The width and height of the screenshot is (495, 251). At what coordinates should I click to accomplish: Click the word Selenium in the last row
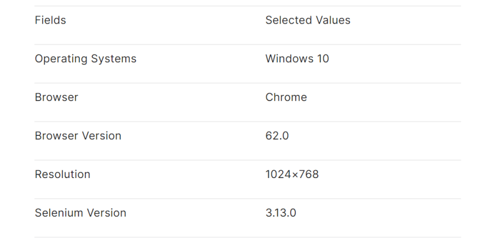(59, 212)
